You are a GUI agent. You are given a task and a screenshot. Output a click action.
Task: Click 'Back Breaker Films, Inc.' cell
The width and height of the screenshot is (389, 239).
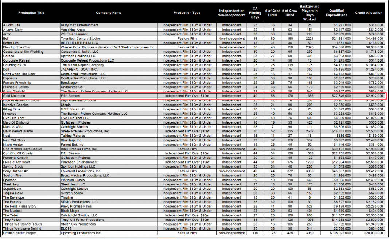click(x=109, y=149)
